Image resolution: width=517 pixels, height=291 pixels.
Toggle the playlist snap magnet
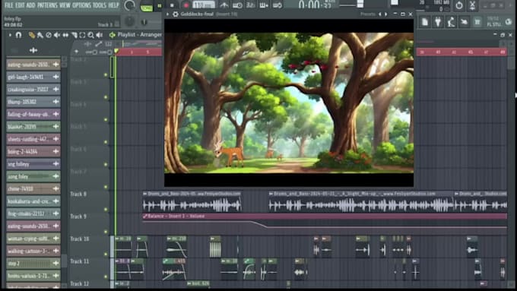18,35
